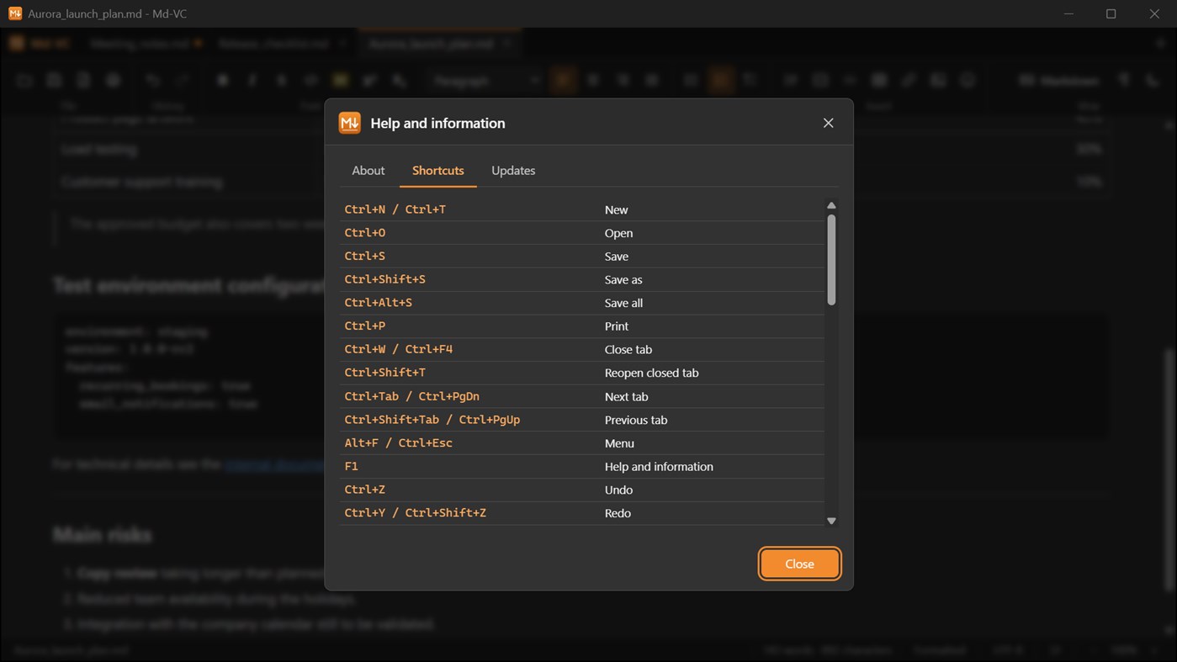The image size is (1177, 662).
Task: Click the "Menu" action description
Action: [619, 443]
